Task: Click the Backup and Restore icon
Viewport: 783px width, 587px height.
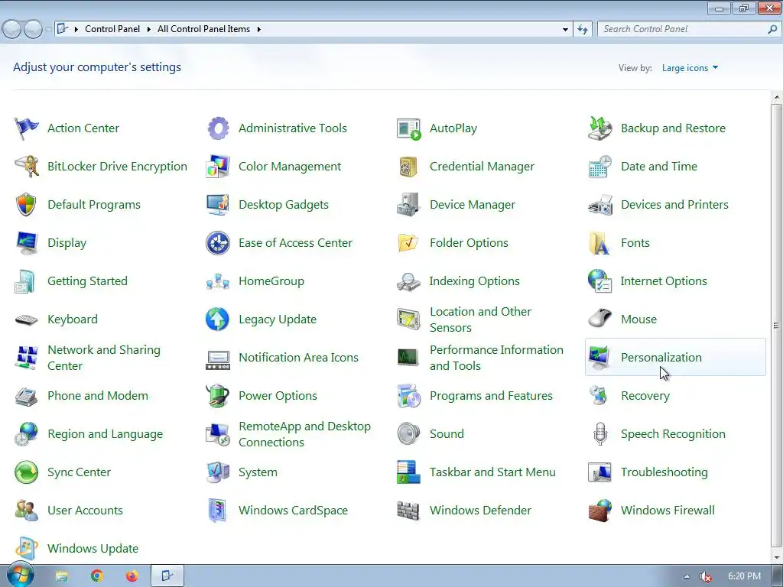Action: (599, 128)
